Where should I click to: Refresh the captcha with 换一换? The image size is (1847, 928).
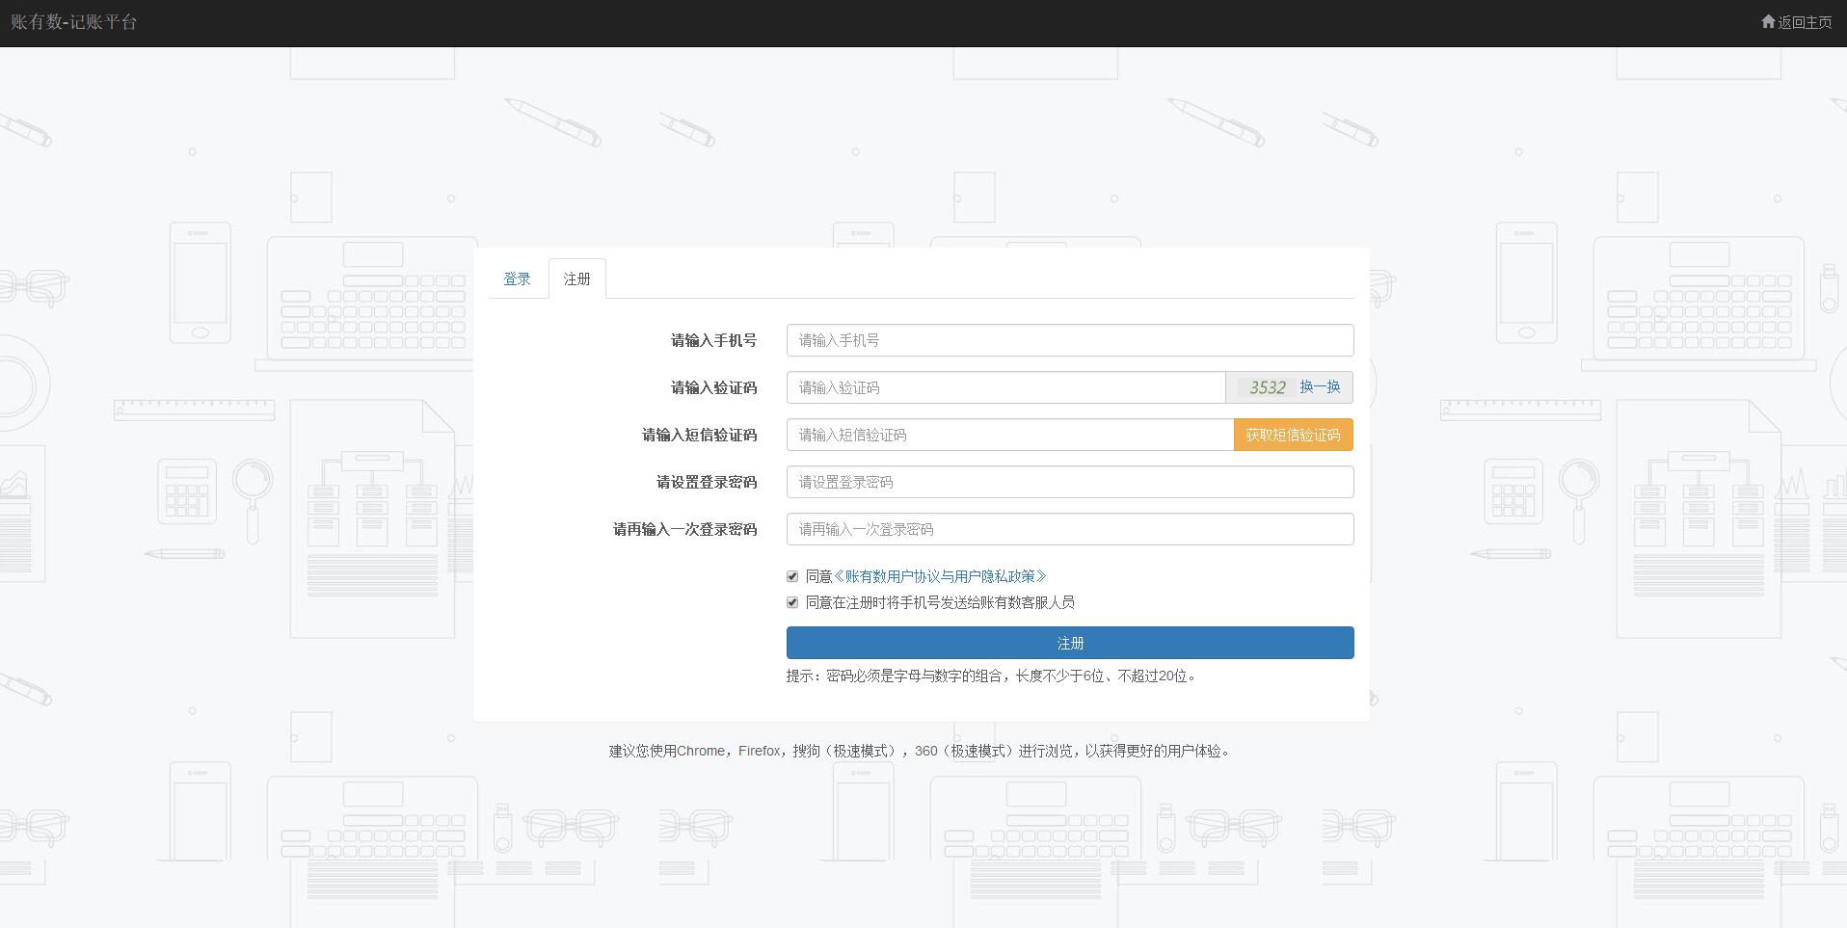pyautogui.click(x=1320, y=386)
